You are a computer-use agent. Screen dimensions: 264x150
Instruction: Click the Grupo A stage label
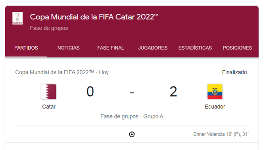tap(153, 117)
